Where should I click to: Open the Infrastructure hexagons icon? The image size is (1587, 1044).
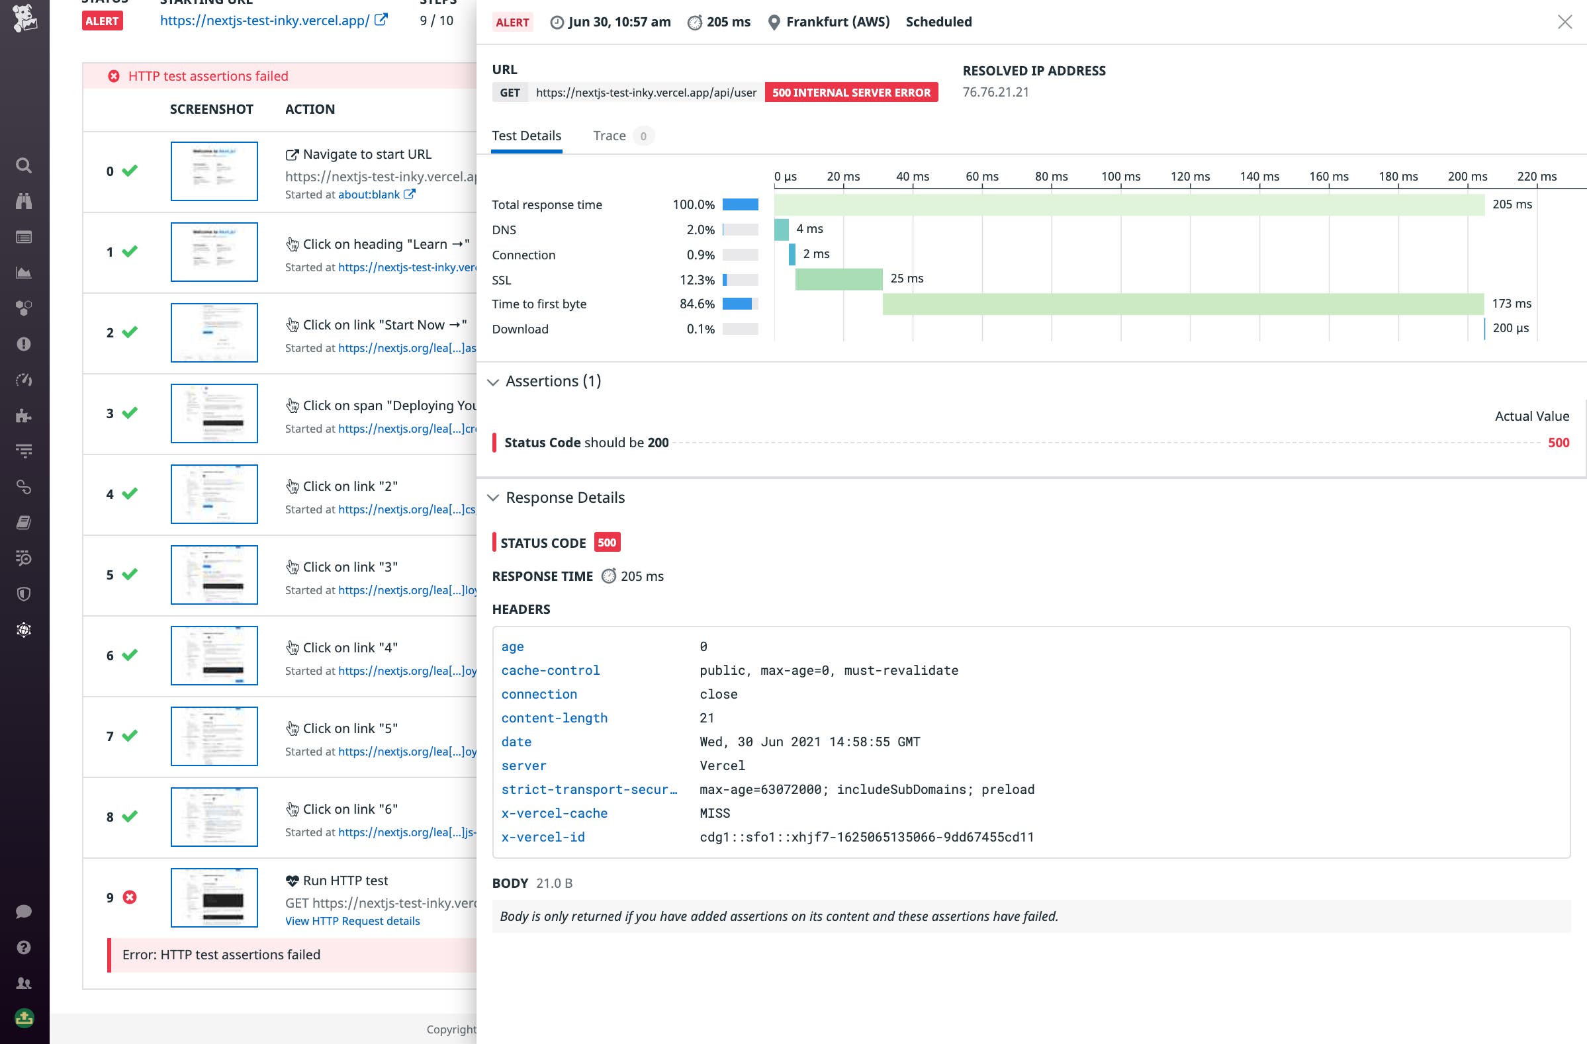coord(24,308)
